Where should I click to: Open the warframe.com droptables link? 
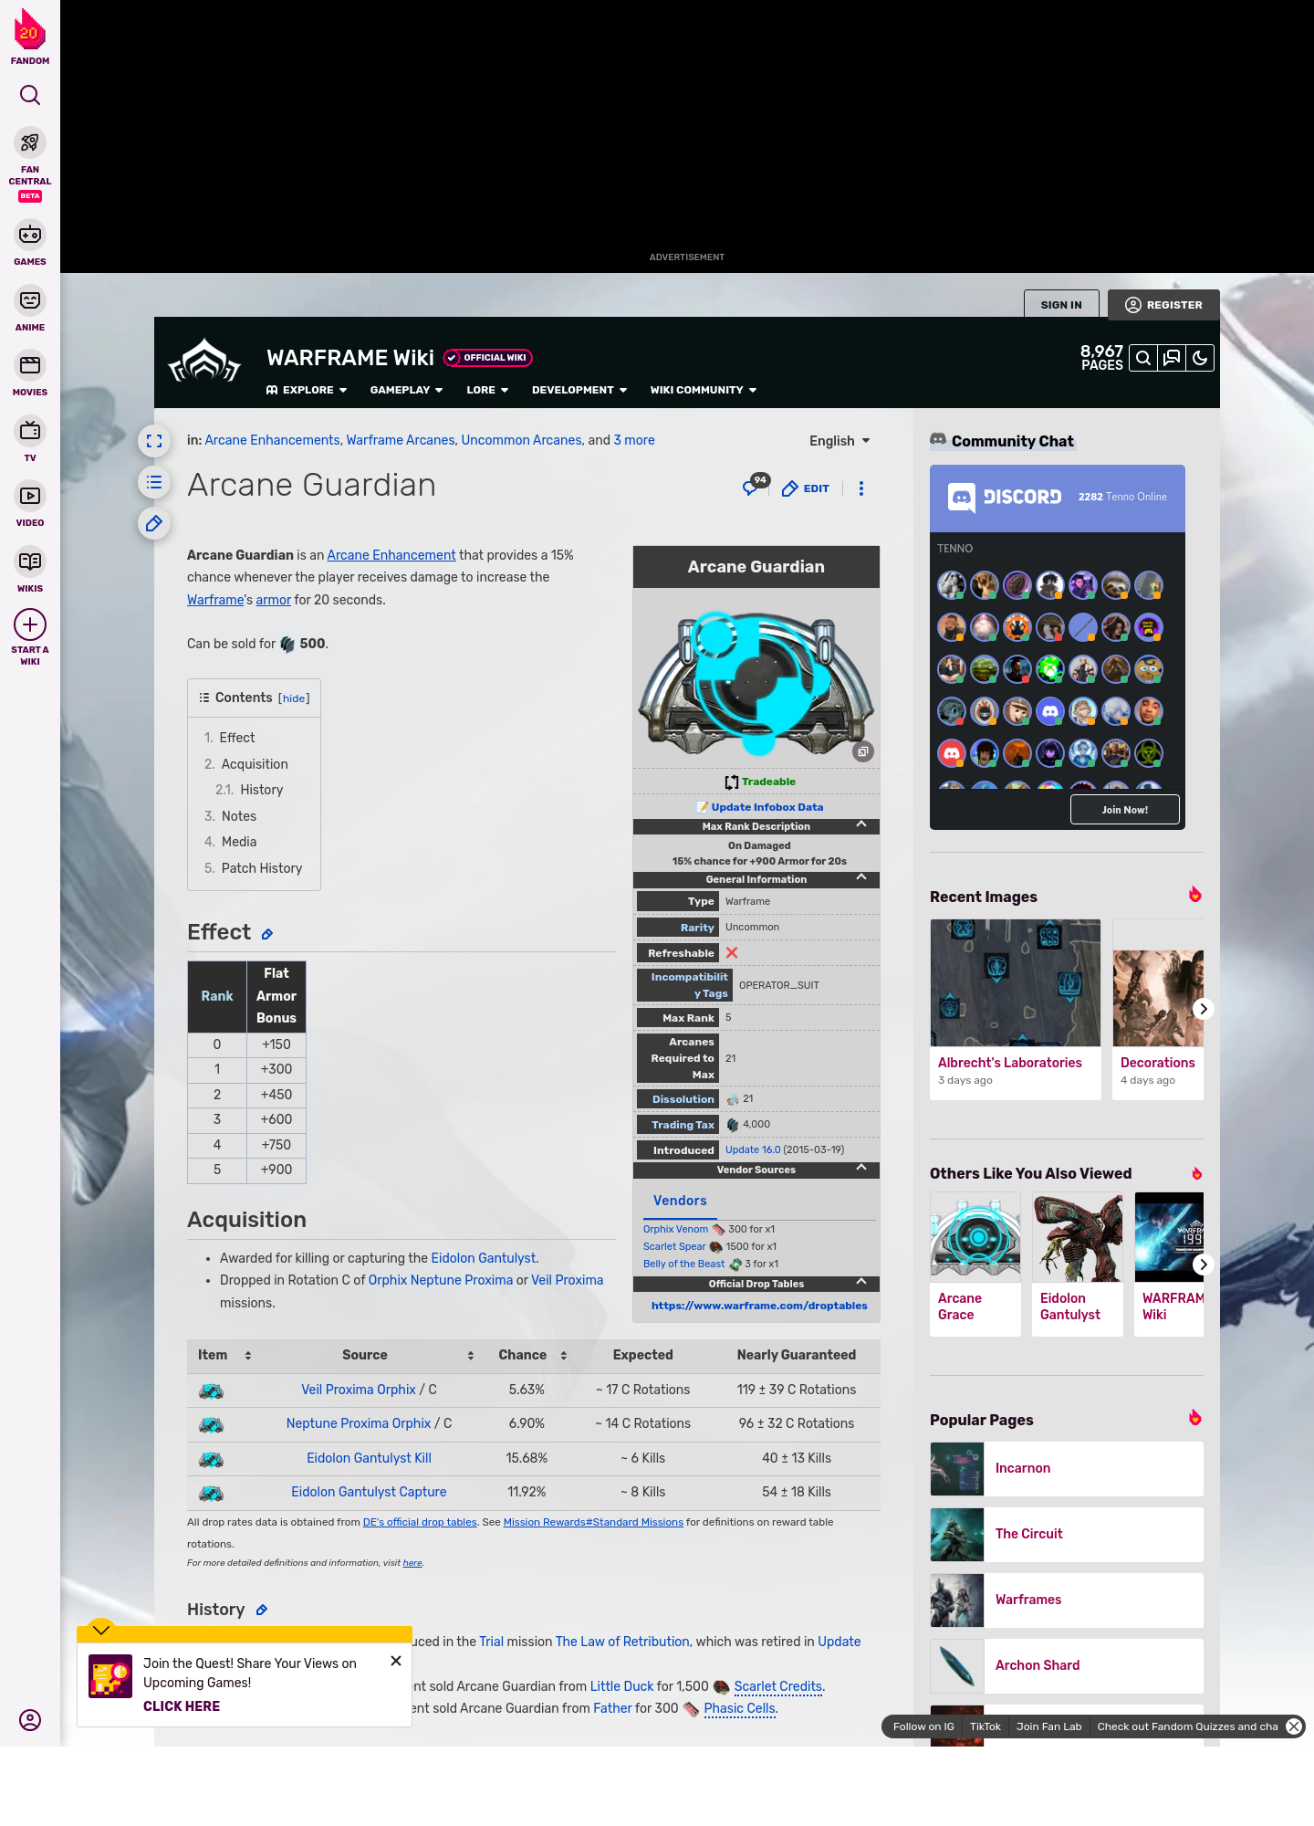759,1306
